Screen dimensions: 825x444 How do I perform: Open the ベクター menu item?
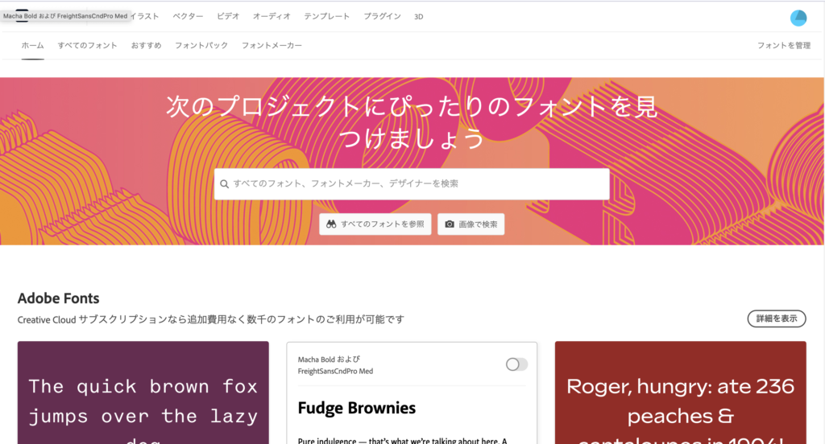click(x=188, y=17)
